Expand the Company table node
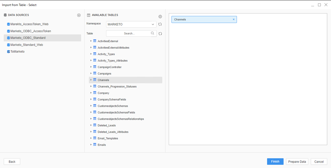The width and height of the screenshot is (331, 168). pyautogui.click(x=91, y=93)
